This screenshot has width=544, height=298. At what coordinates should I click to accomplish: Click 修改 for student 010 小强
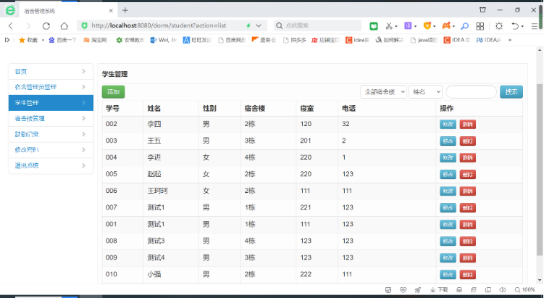click(448, 274)
